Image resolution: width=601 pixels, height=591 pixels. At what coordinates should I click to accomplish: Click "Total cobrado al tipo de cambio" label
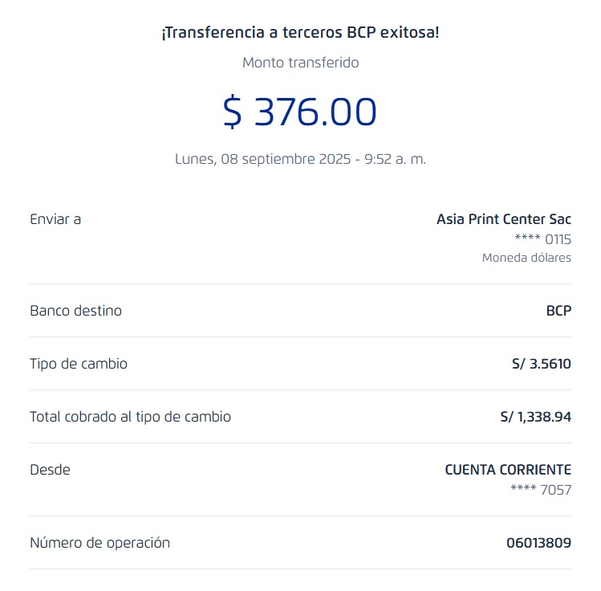[x=130, y=416]
